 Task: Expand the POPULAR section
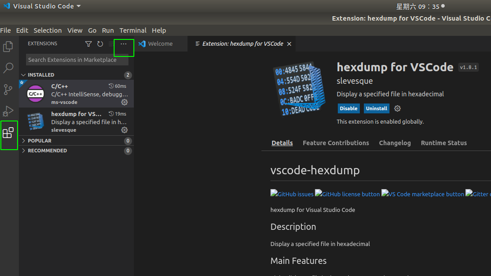(23, 141)
